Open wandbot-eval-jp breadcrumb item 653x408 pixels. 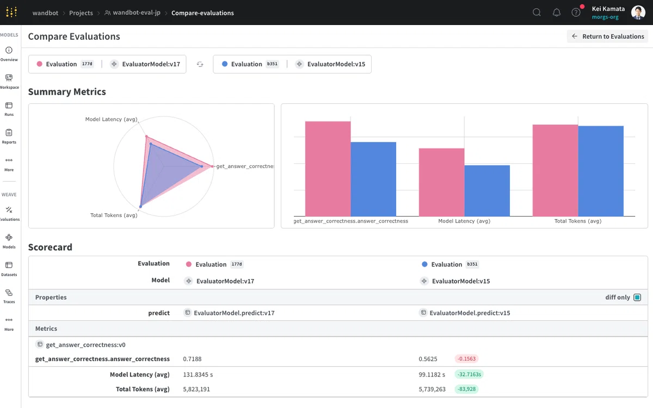click(x=133, y=13)
